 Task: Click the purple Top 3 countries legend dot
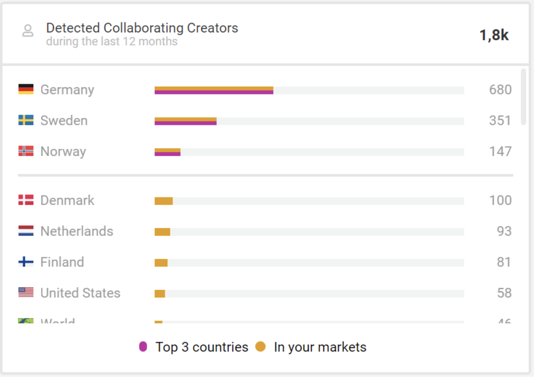click(x=143, y=346)
